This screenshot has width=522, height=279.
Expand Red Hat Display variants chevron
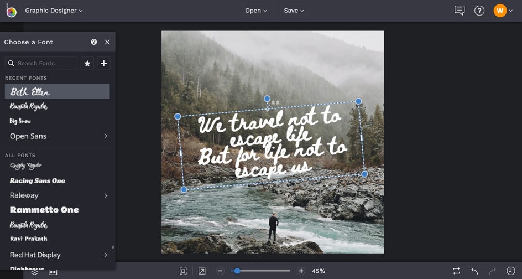[106, 255]
